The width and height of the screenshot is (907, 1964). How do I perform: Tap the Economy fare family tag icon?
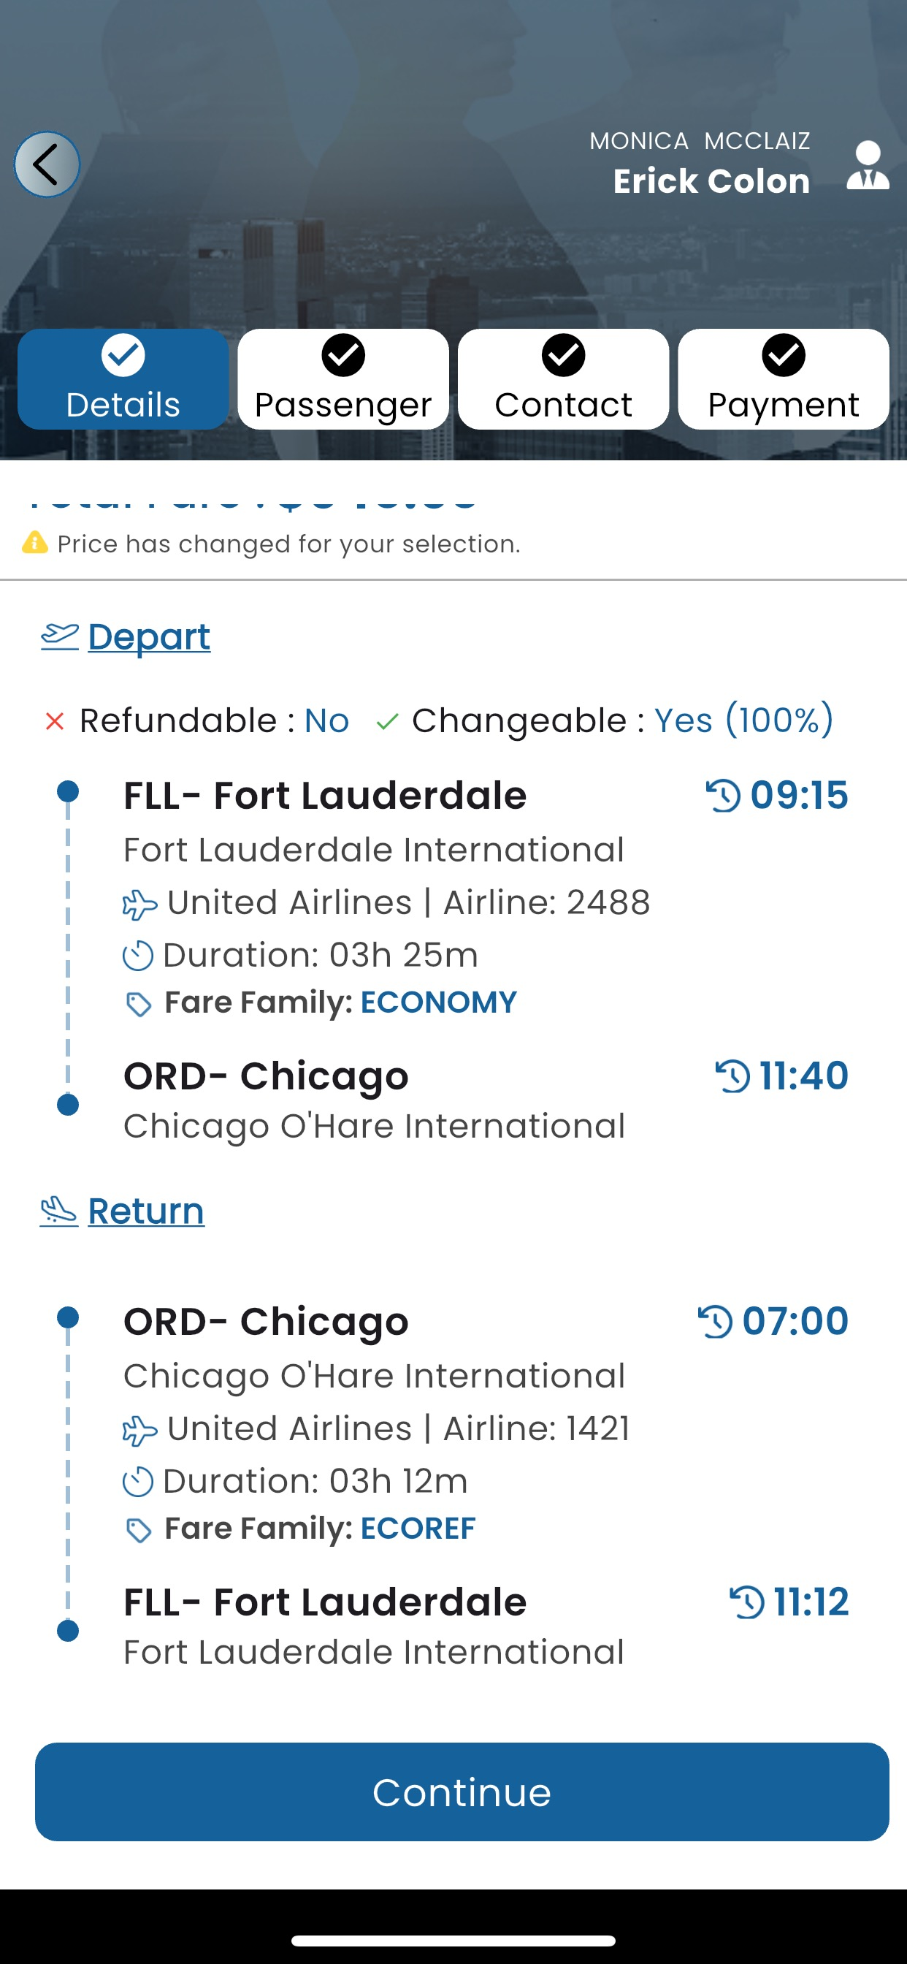pos(138,1004)
